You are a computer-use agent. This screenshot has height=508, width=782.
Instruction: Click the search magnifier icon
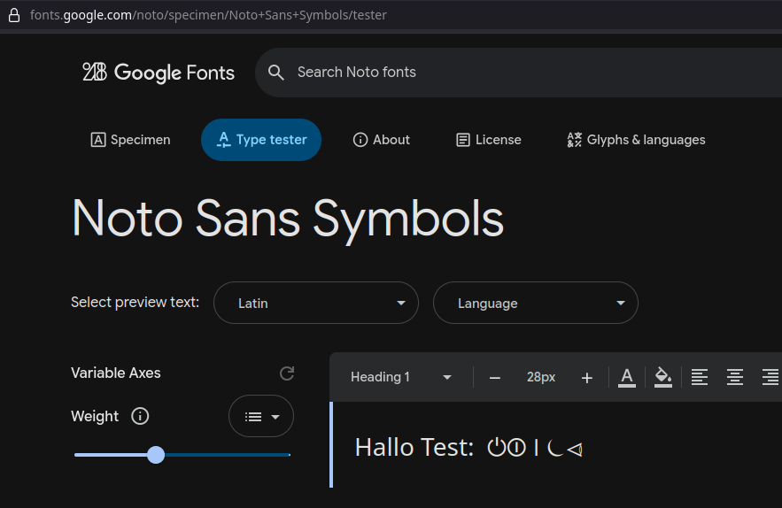pos(276,73)
